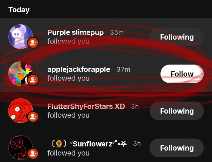Click the follower badge icon on applejackforapple's avatar
The image size is (212, 162).
pyautogui.click(x=33, y=80)
